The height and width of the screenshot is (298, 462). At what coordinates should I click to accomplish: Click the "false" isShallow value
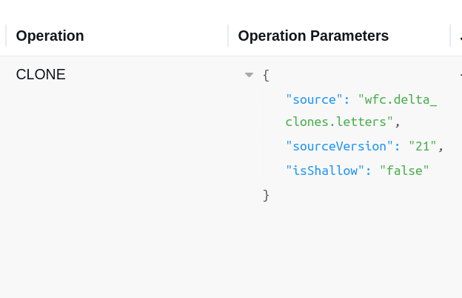tap(404, 170)
